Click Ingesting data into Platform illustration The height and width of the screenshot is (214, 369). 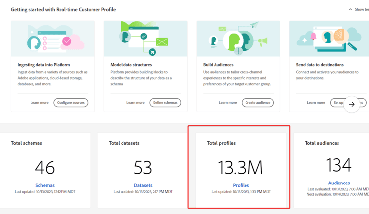[x=53, y=38]
